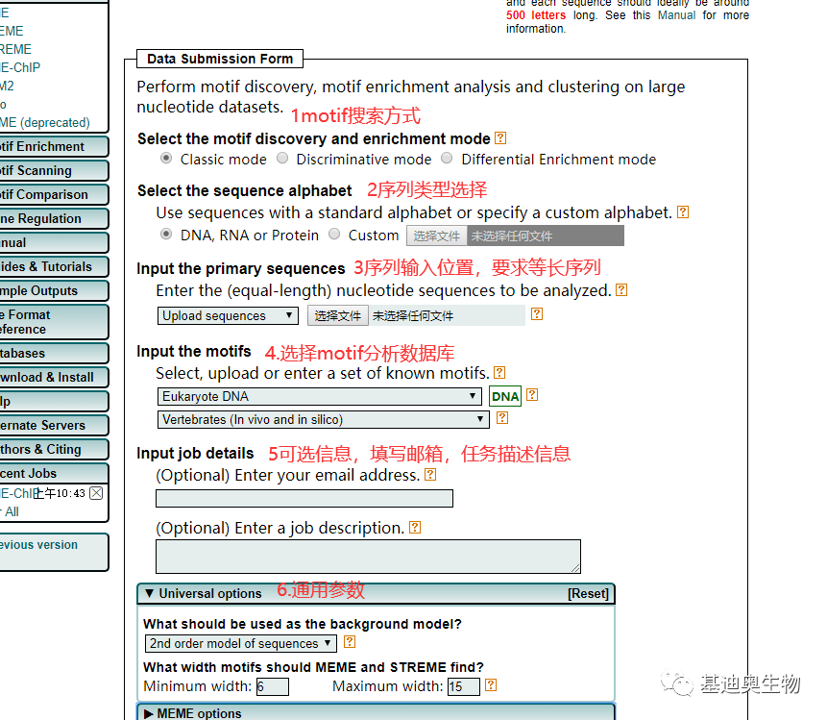Open Previous version sidebar link
Image resolution: width=827 pixels, height=720 pixels.
tap(38, 545)
